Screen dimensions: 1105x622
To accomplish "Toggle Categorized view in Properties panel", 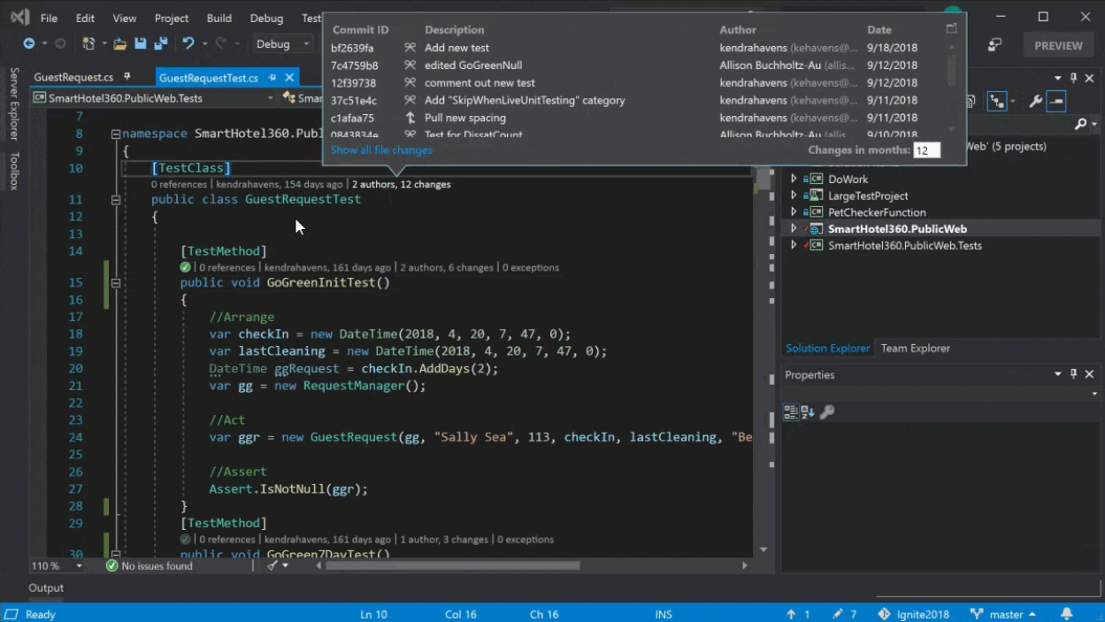I will point(791,412).
